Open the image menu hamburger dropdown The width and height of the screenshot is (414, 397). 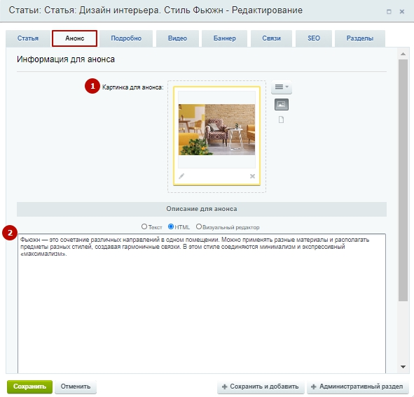click(x=282, y=87)
